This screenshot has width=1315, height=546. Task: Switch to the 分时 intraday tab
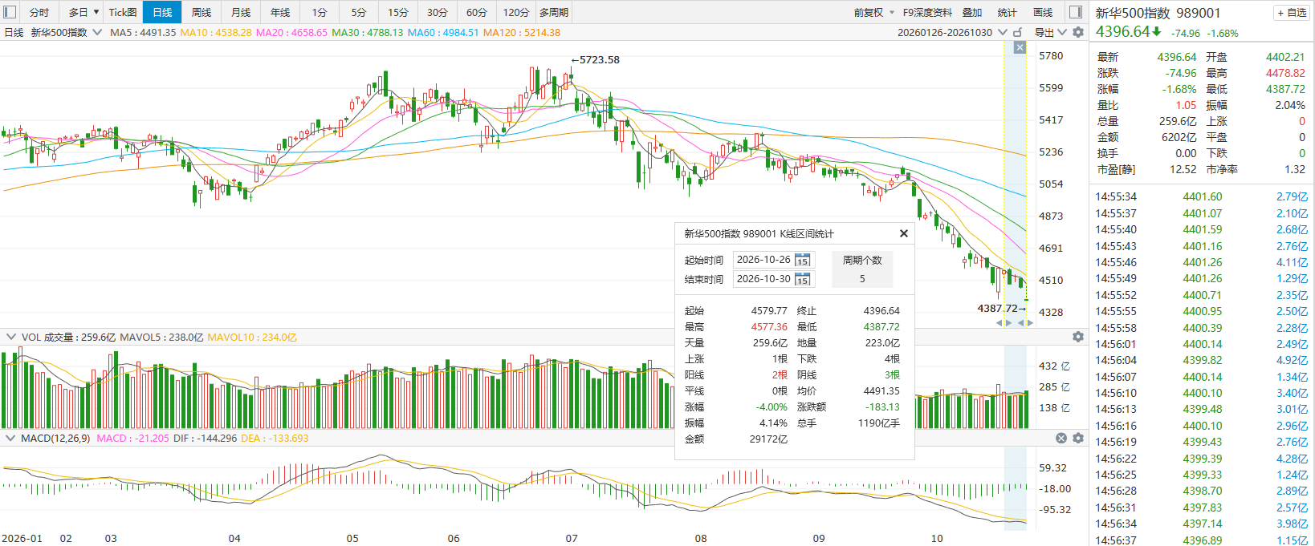click(x=39, y=12)
